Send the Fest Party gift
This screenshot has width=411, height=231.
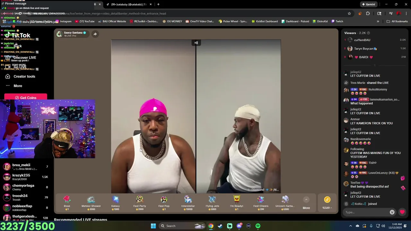140,203
